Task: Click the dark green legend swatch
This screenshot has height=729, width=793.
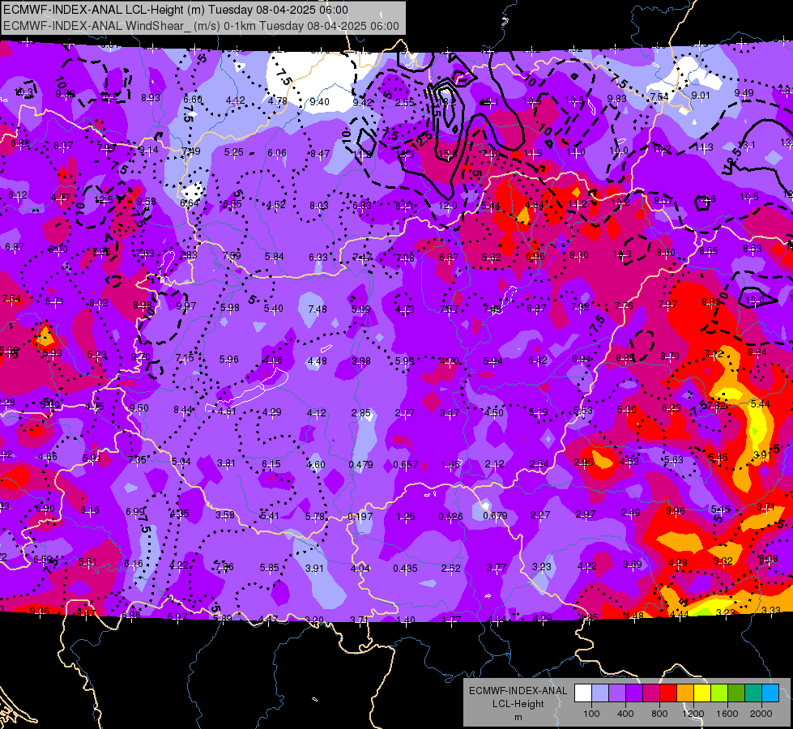Action: click(x=736, y=693)
